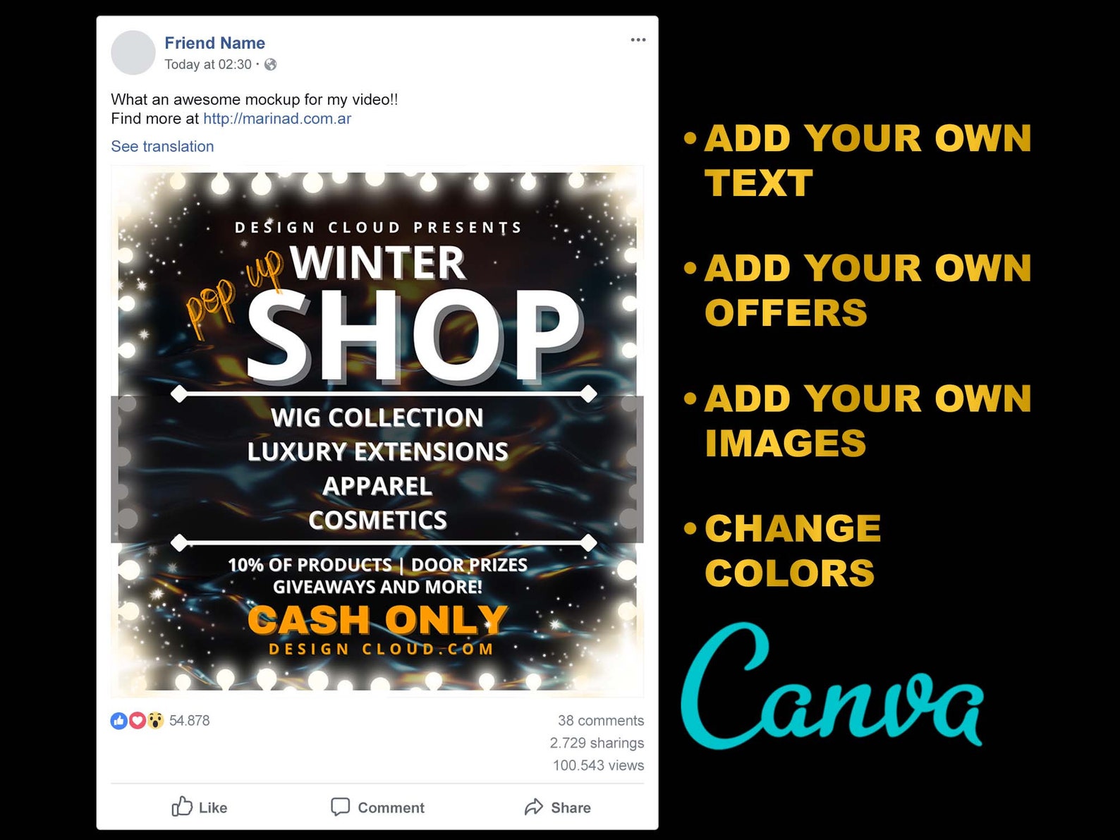Screen dimensions: 1120x840
Task: Click the CASH ONLY text on flyer
Action: pos(377,620)
